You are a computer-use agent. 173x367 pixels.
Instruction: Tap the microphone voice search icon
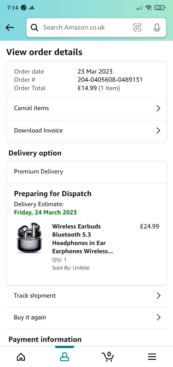point(156,28)
